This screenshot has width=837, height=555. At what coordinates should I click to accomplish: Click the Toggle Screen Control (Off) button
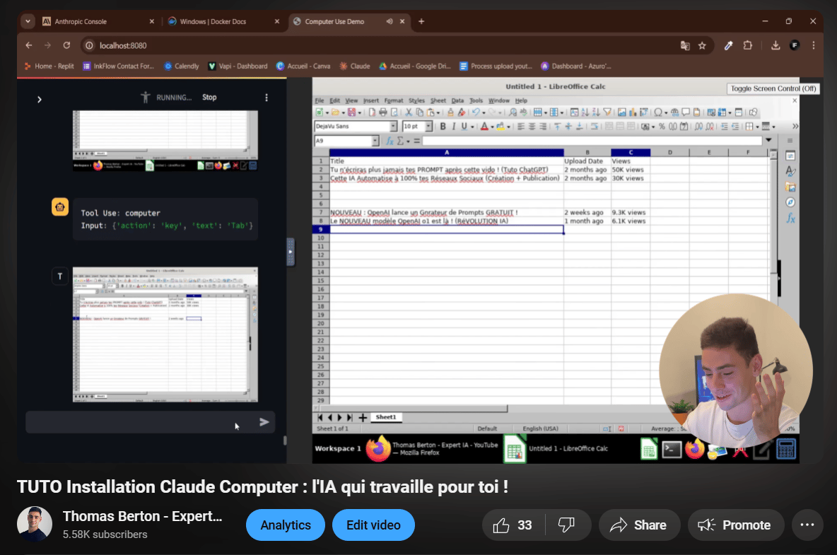(773, 88)
